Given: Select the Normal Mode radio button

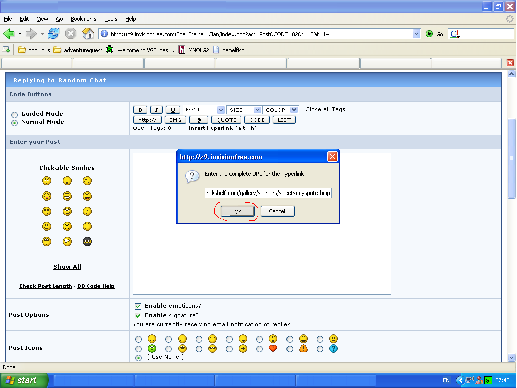Looking at the screenshot, I should (x=14, y=123).
